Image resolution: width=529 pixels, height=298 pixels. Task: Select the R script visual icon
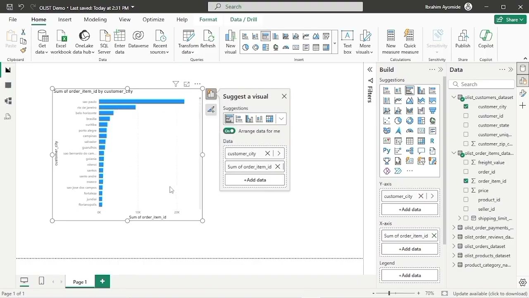pyautogui.click(x=432, y=141)
